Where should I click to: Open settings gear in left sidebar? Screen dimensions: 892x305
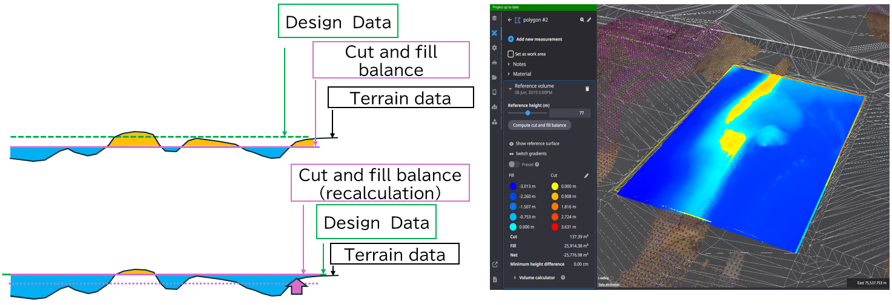(495, 48)
